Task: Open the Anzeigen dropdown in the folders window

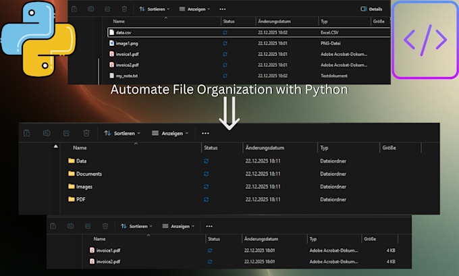Action: [x=170, y=133]
